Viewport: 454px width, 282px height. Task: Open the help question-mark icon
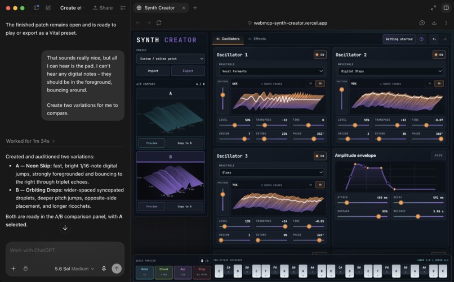click(x=421, y=39)
